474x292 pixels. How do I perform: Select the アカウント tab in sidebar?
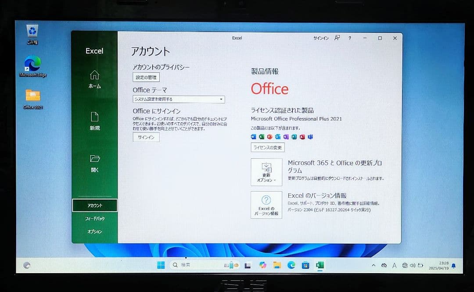click(95, 205)
